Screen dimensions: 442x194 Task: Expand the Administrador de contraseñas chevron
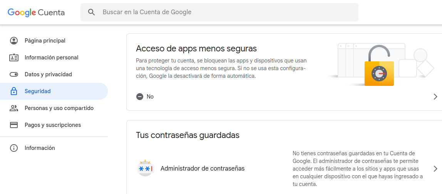pyautogui.click(x=435, y=169)
